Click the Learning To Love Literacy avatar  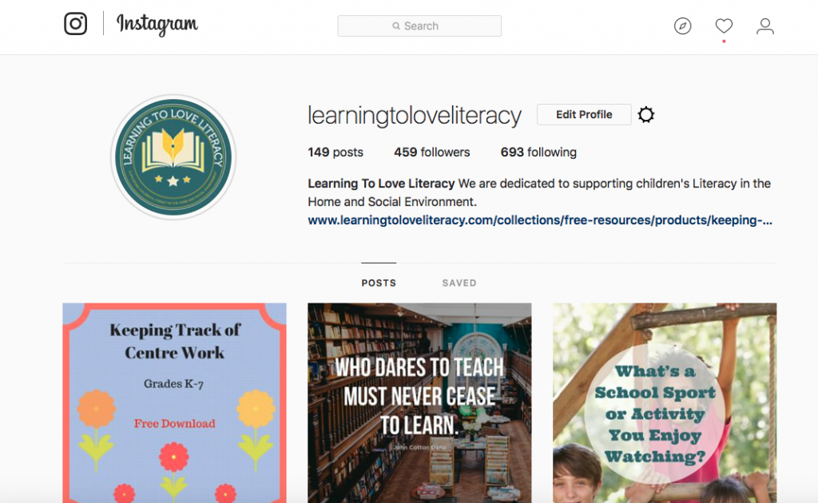[173, 157]
